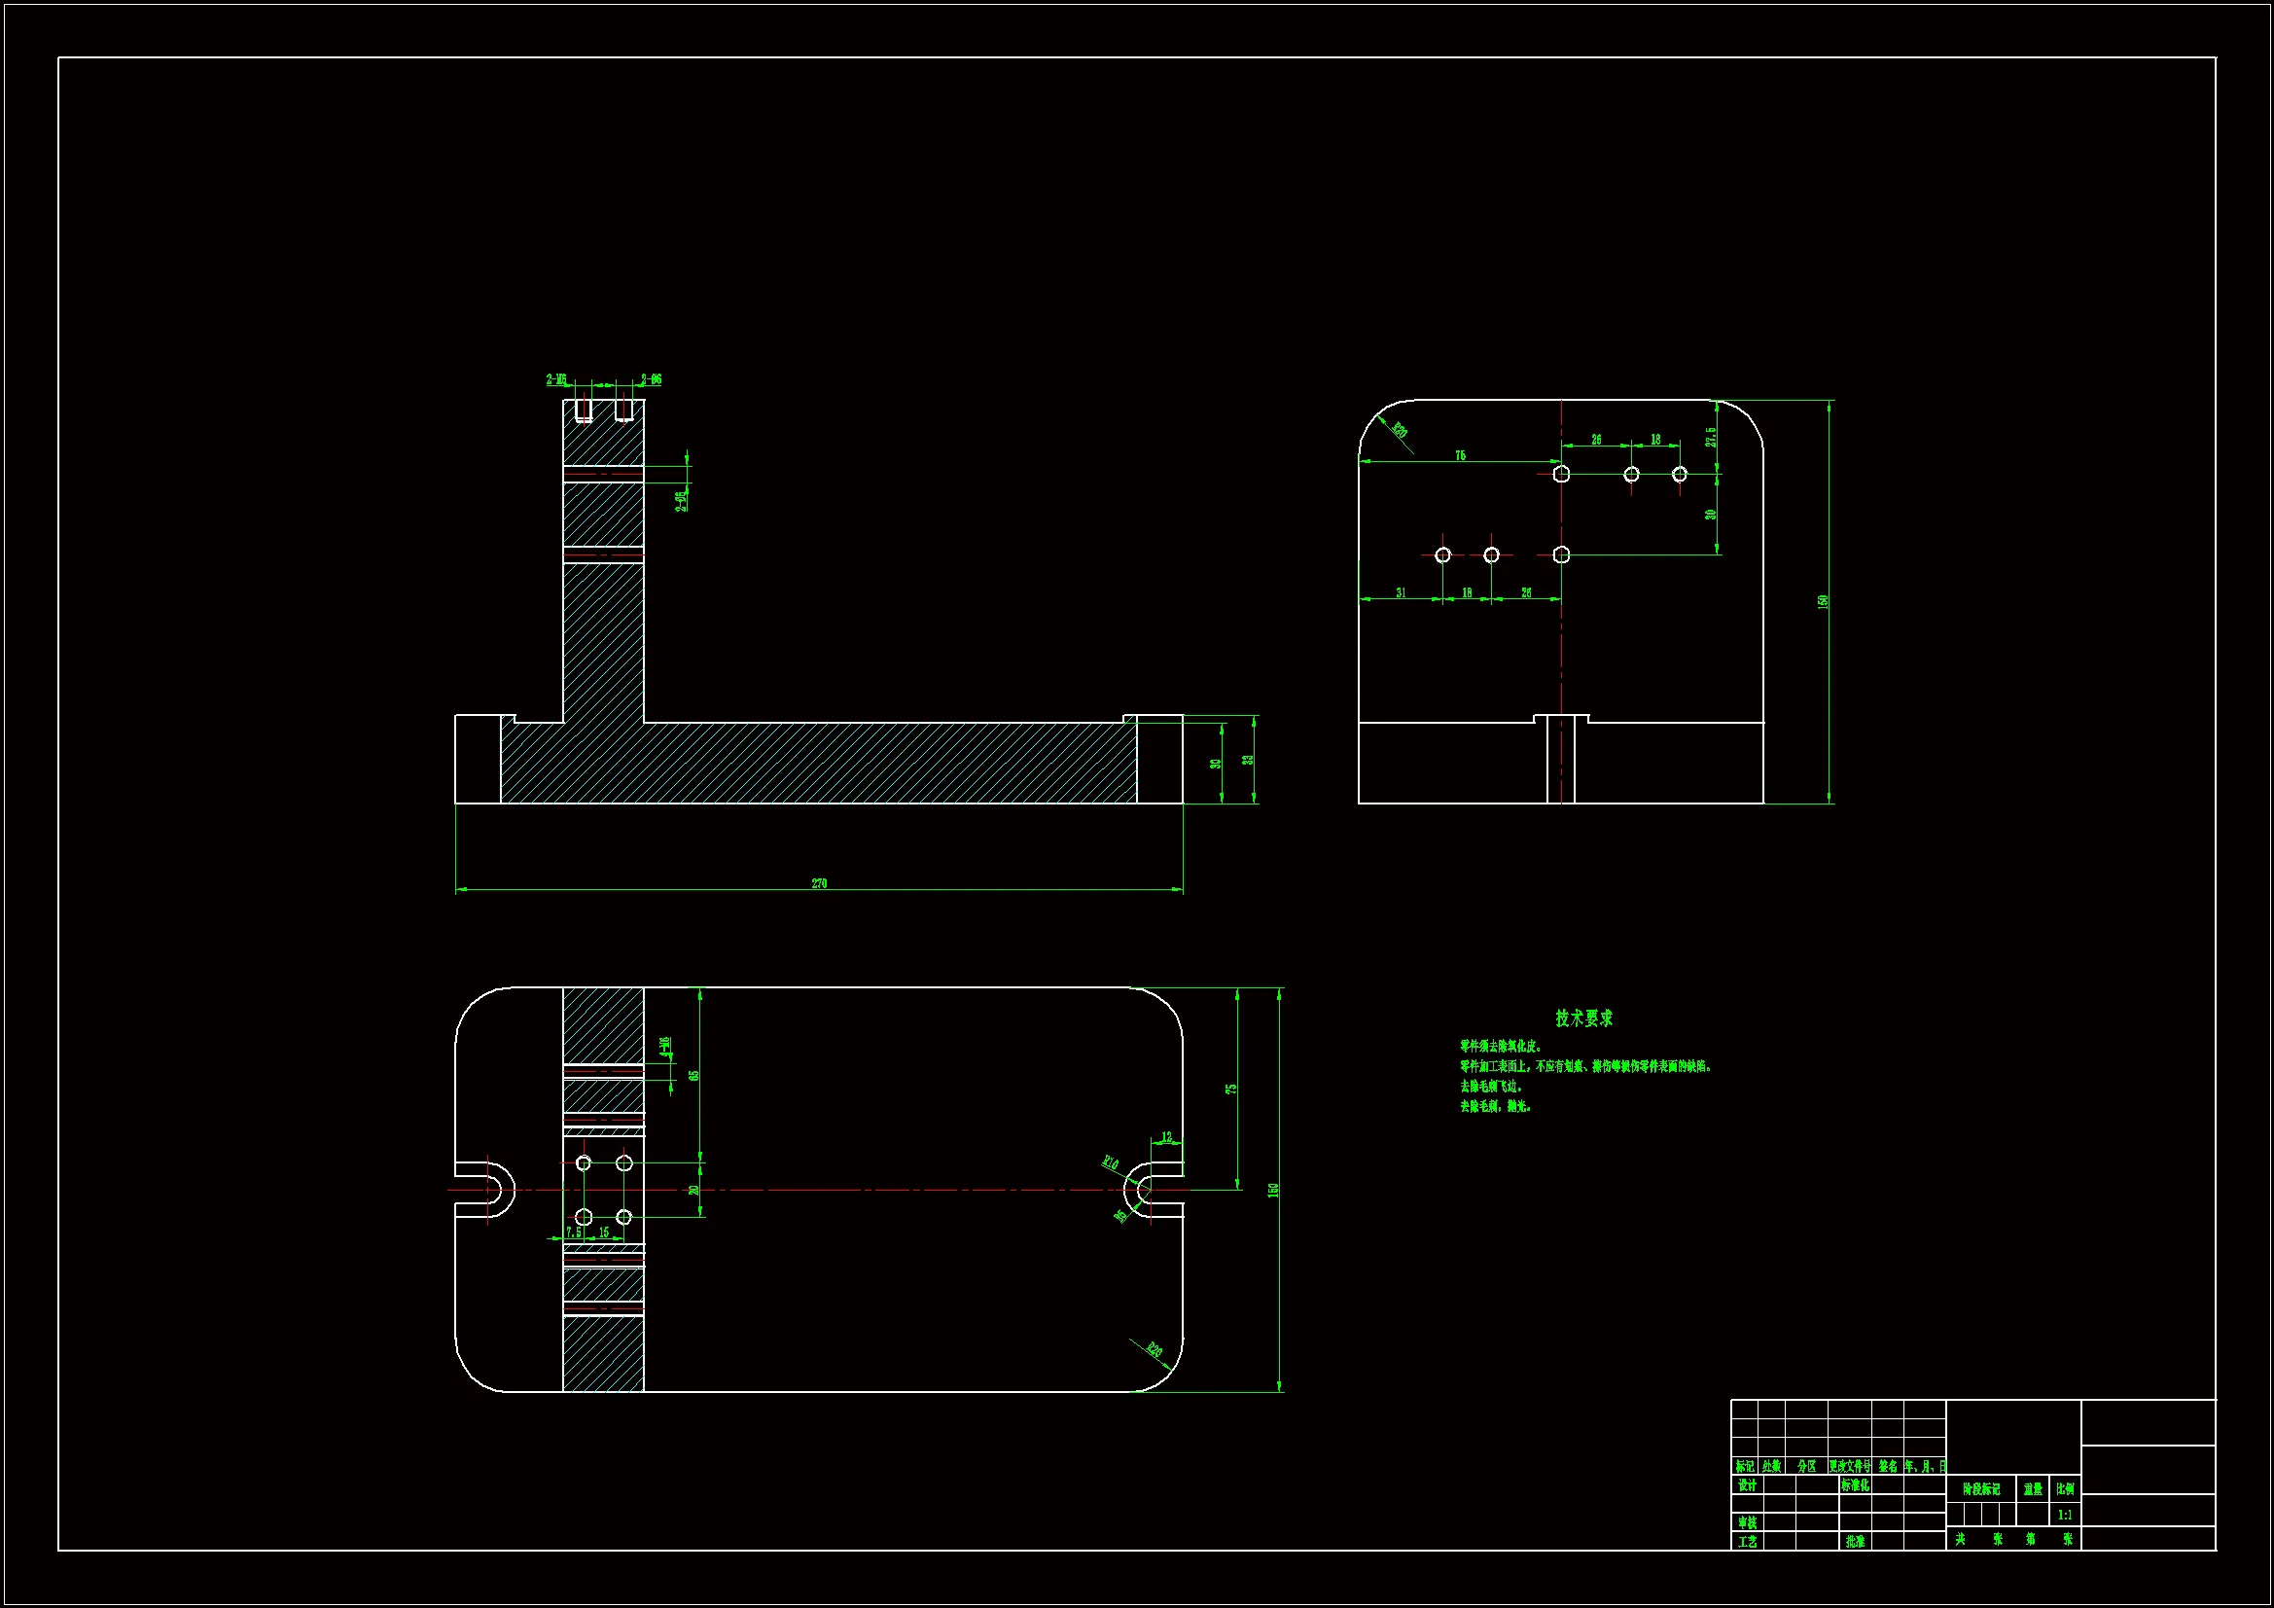This screenshot has width=2274, height=1608.
Task: Click the 65 vertical dimension in plan view
Action: [x=694, y=1075]
